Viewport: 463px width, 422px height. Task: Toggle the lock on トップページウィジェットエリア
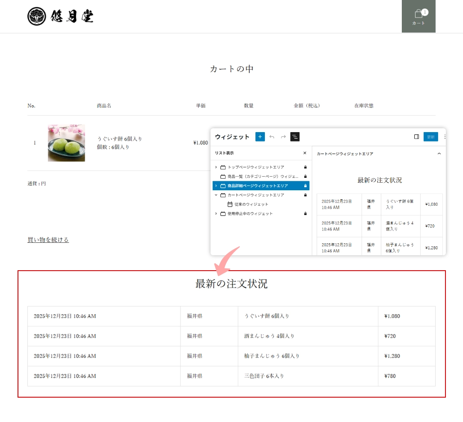point(305,167)
